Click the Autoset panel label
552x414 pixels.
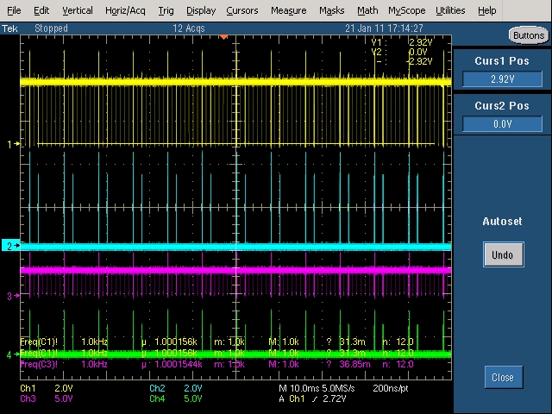(502, 222)
